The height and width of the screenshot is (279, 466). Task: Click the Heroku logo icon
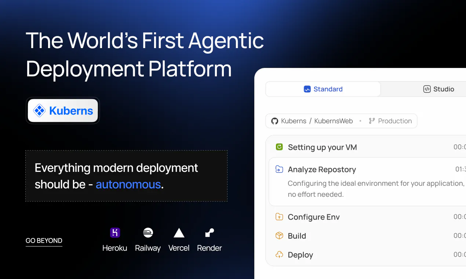coord(115,232)
